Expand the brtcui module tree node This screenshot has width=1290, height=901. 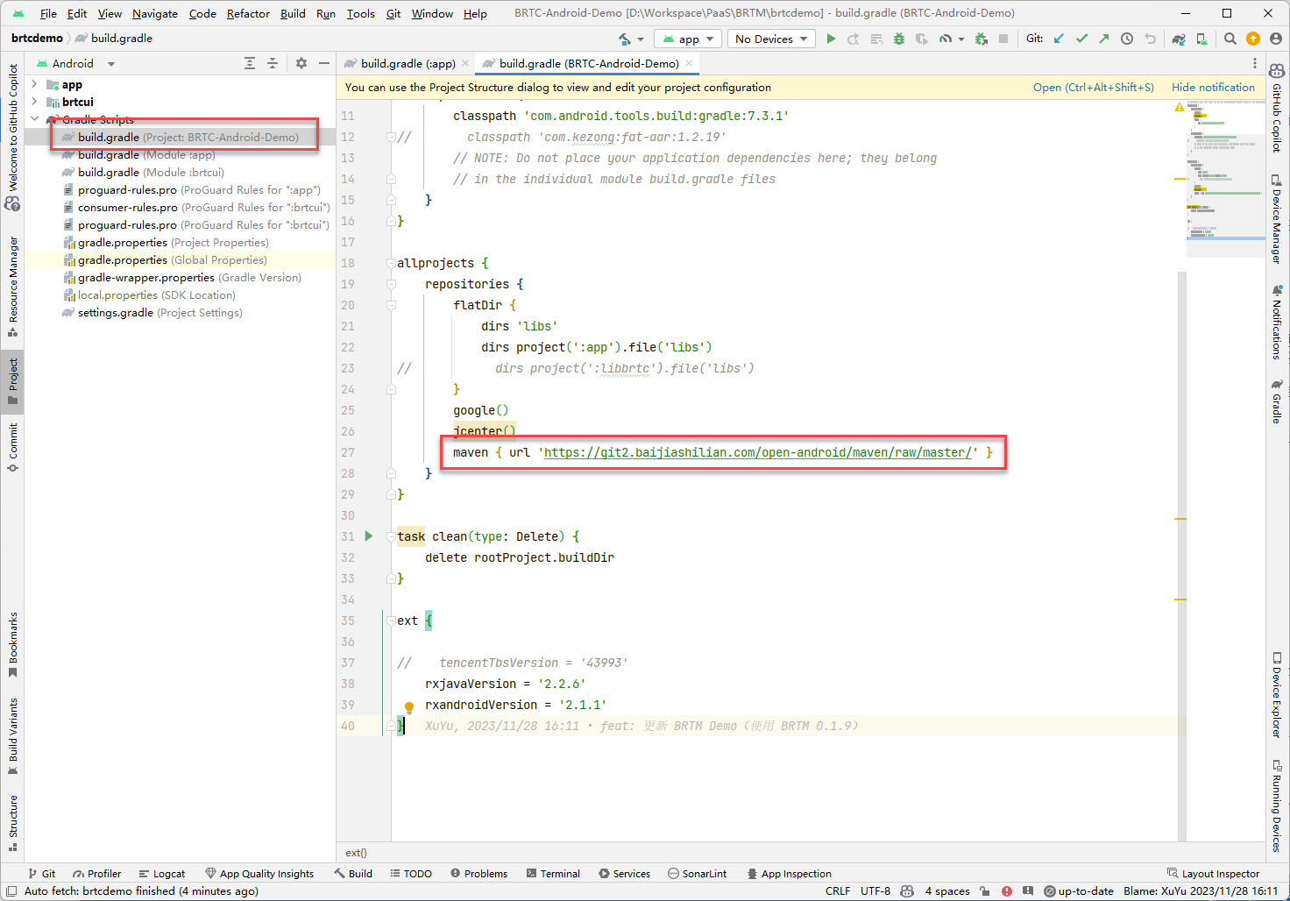coord(34,102)
